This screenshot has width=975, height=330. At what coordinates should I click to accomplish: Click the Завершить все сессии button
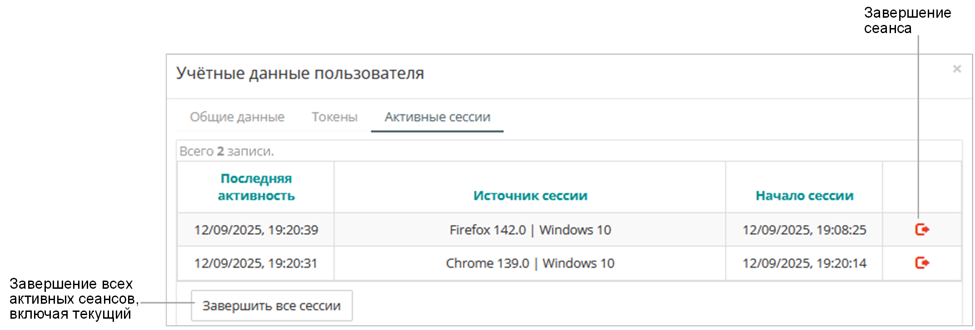pos(272,306)
